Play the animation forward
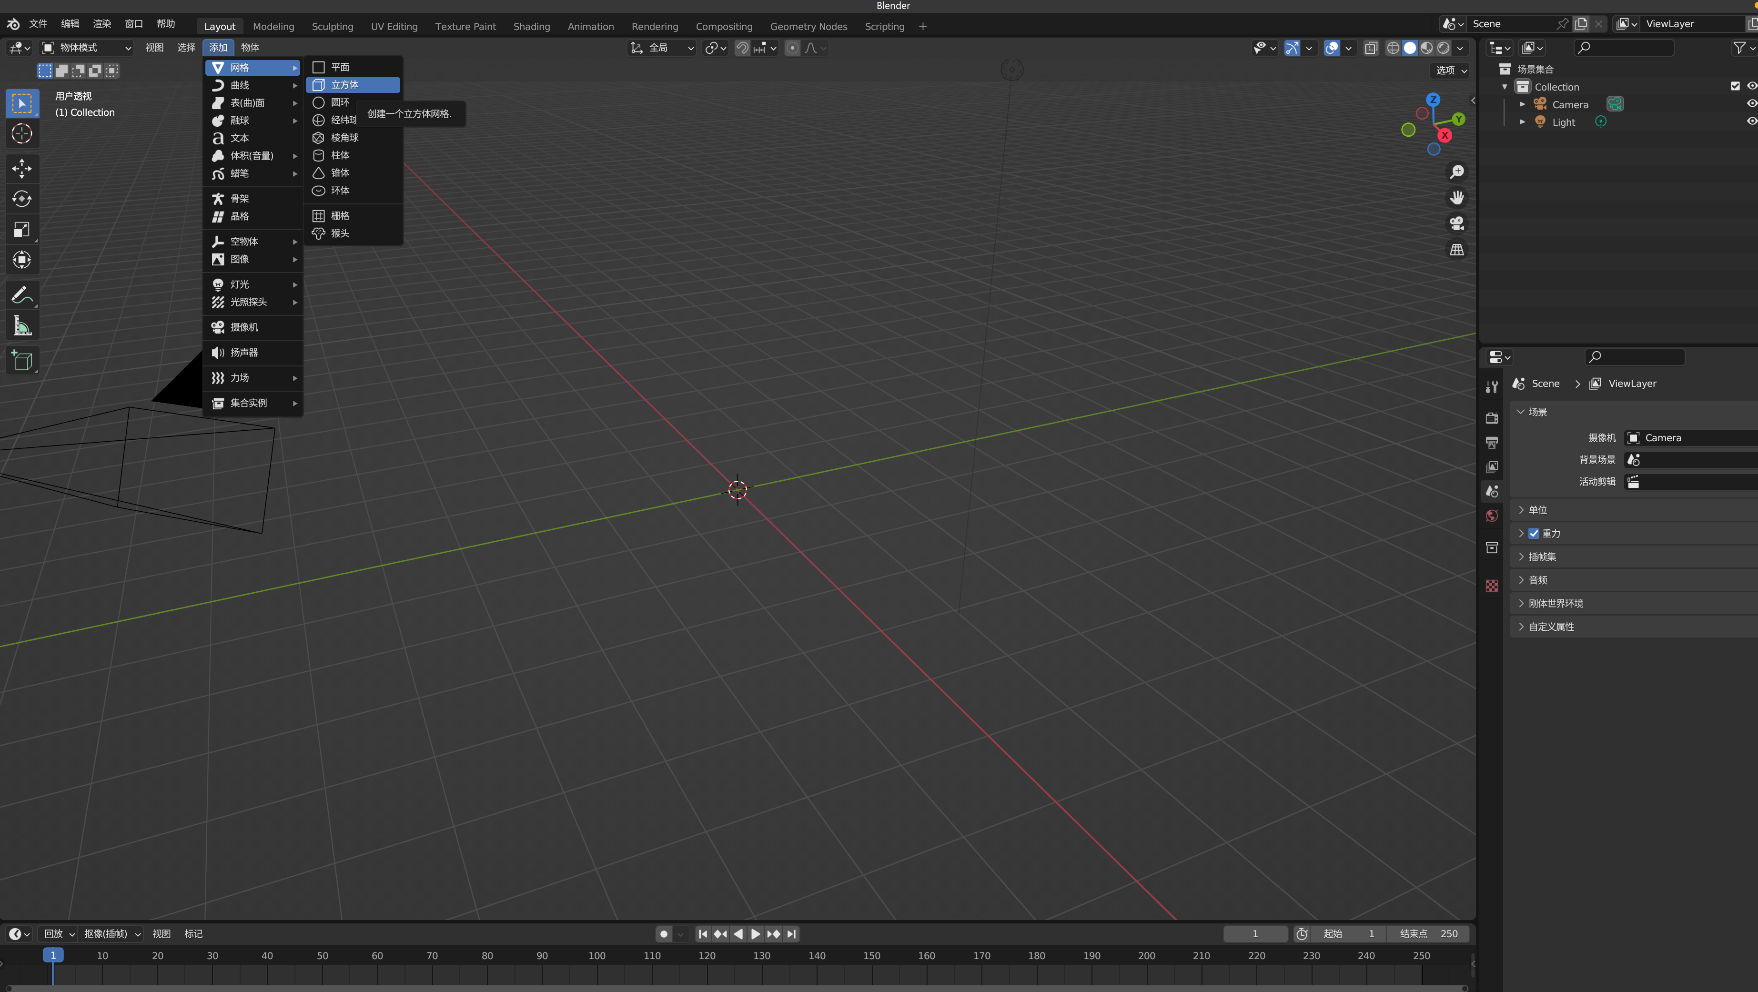The image size is (1758, 992). [756, 934]
